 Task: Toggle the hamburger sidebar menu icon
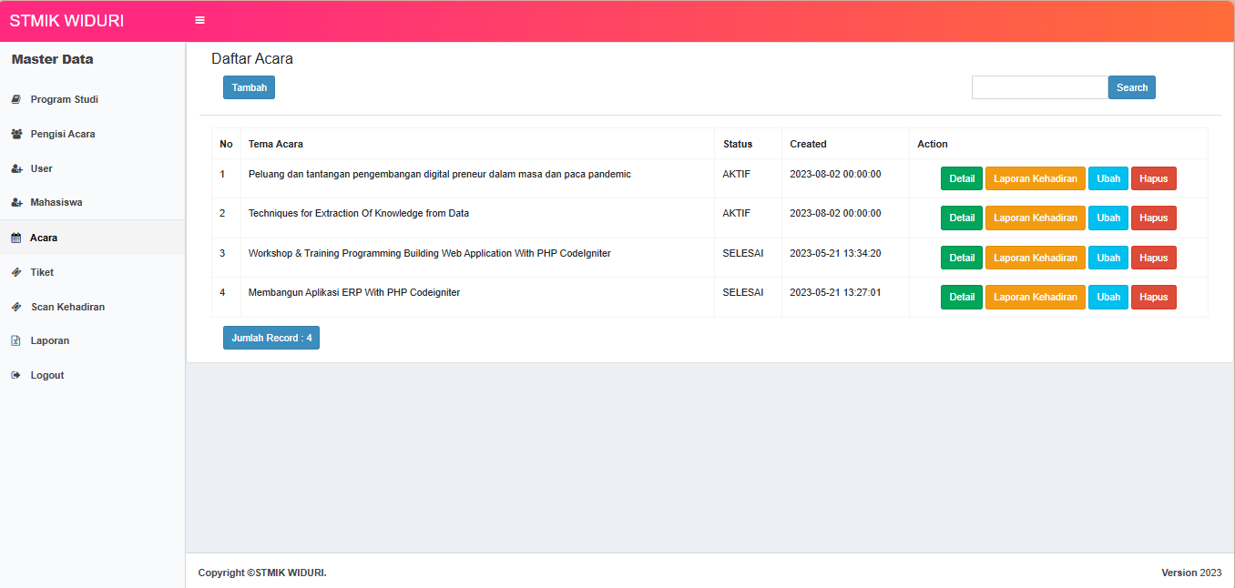tap(200, 20)
